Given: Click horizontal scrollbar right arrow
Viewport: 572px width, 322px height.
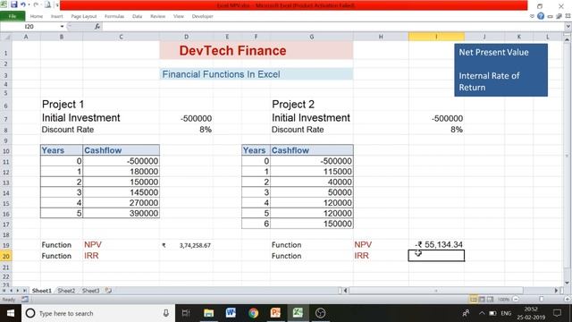Looking at the screenshot, I should click(556, 291).
